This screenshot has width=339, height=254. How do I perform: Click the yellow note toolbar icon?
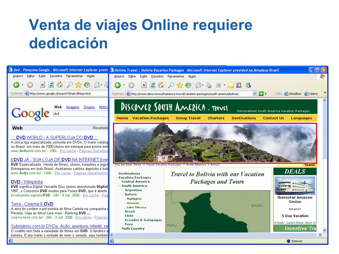click(231, 85)
